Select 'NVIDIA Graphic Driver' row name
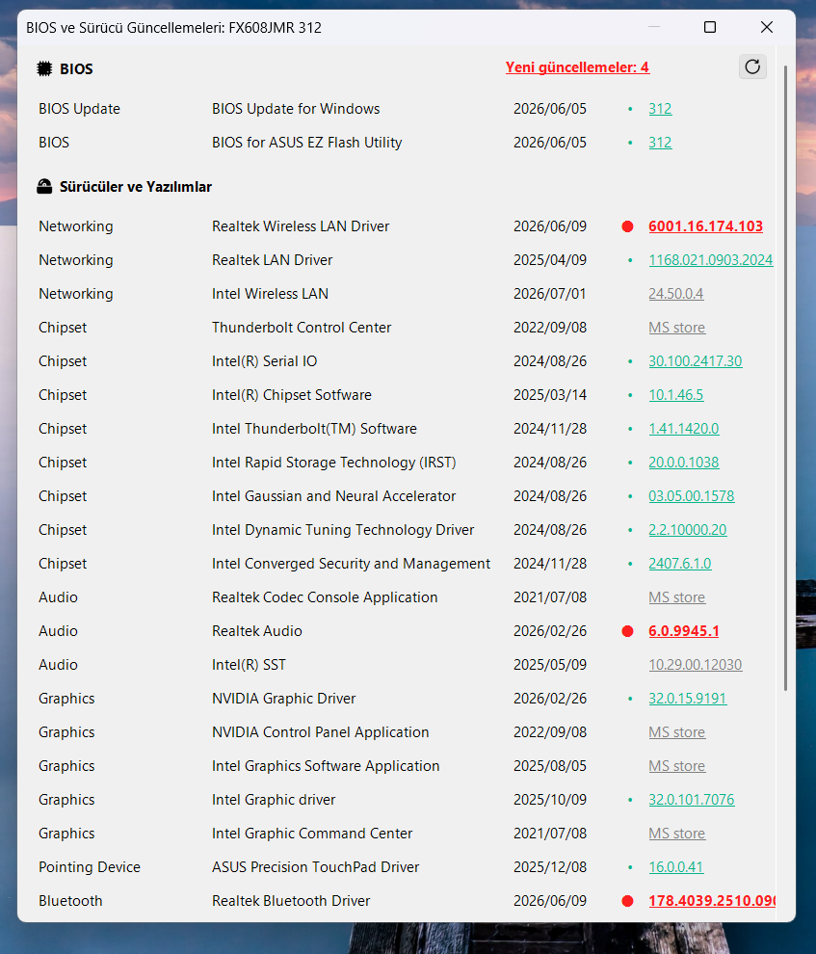 click(x=283, y=699)
